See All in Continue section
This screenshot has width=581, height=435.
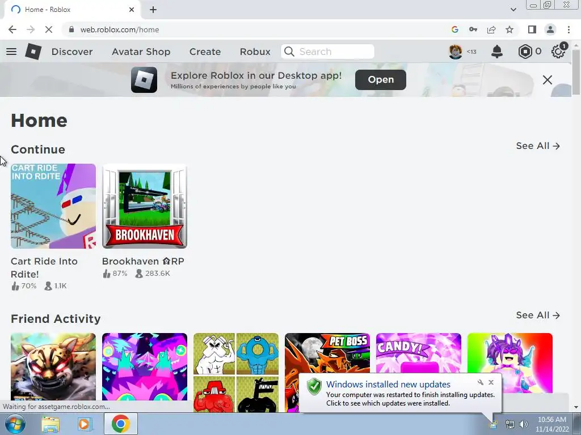pos(538,146)
